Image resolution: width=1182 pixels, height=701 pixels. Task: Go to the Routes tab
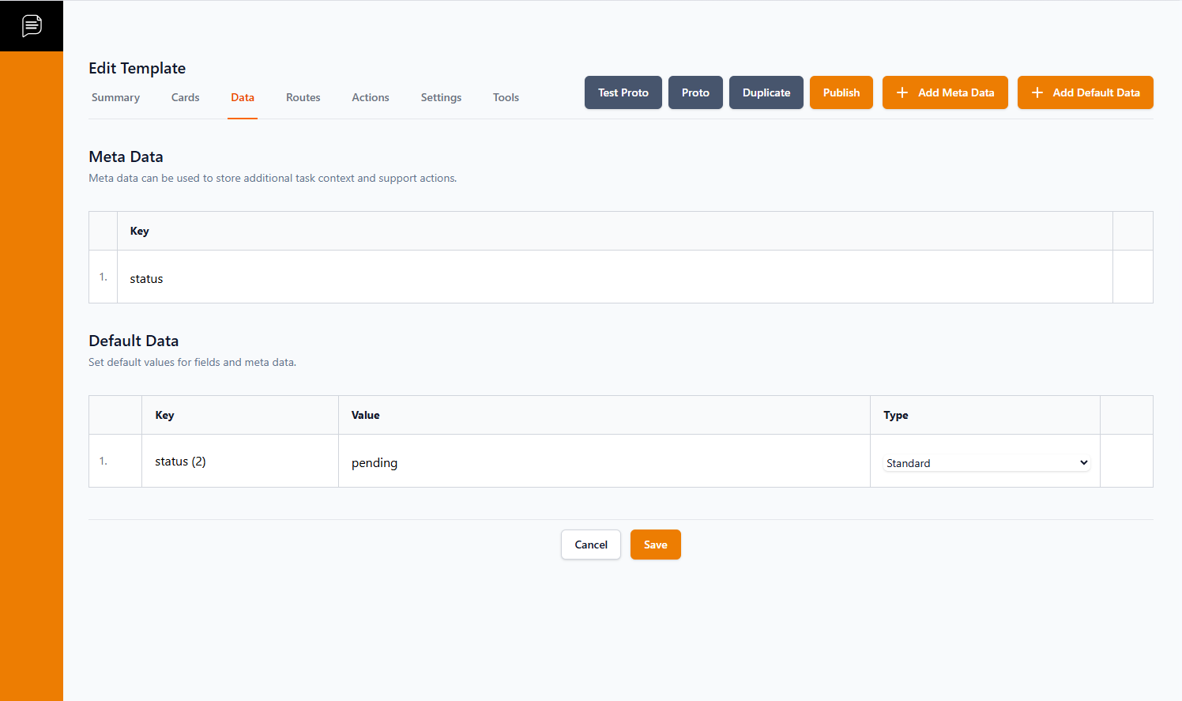[303, 97]
